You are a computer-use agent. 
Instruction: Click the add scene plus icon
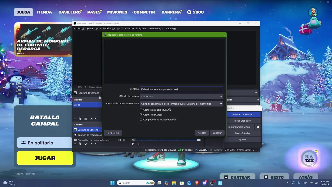75,119
